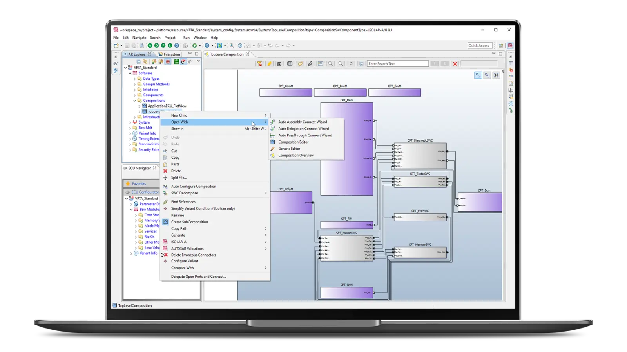Click the green run toolbar button

coord(194,45)
